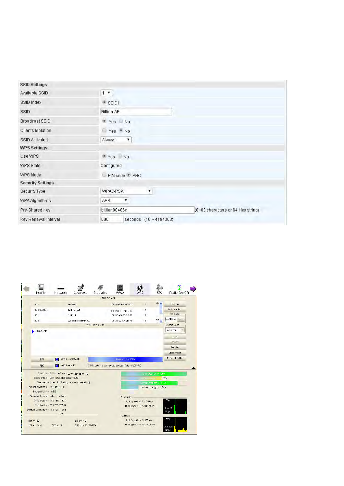Screen dimensions: 344x486
Task: Open the Available SSID dropdown
Action: tap(106, 93)
